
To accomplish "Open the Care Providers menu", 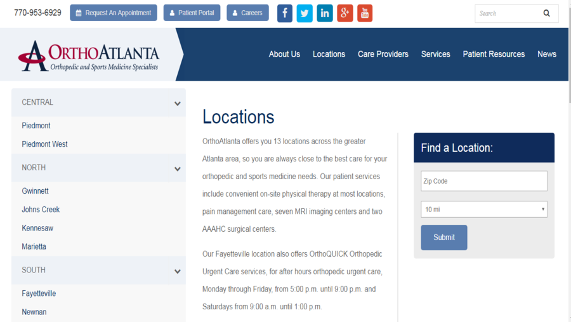I will pos(383,54).
